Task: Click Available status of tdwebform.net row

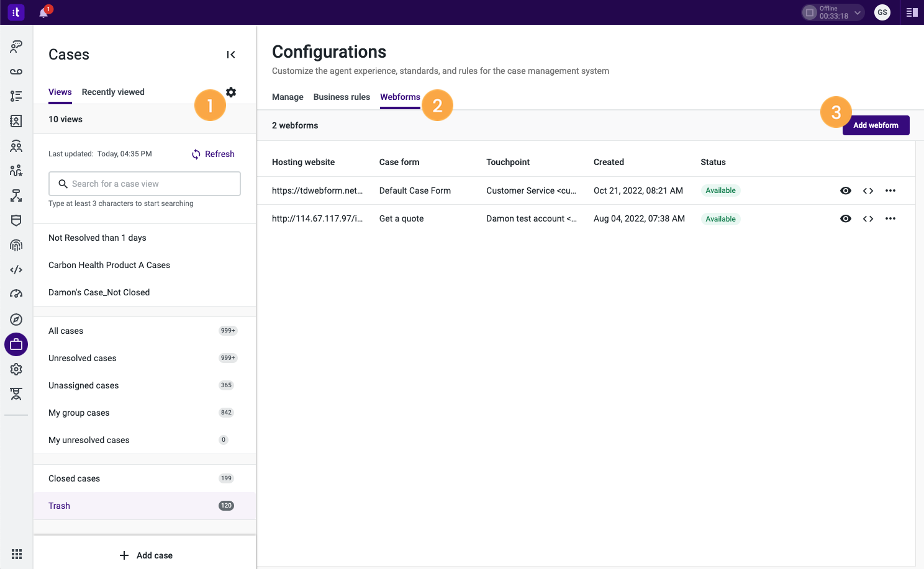Action: (720, 190)
